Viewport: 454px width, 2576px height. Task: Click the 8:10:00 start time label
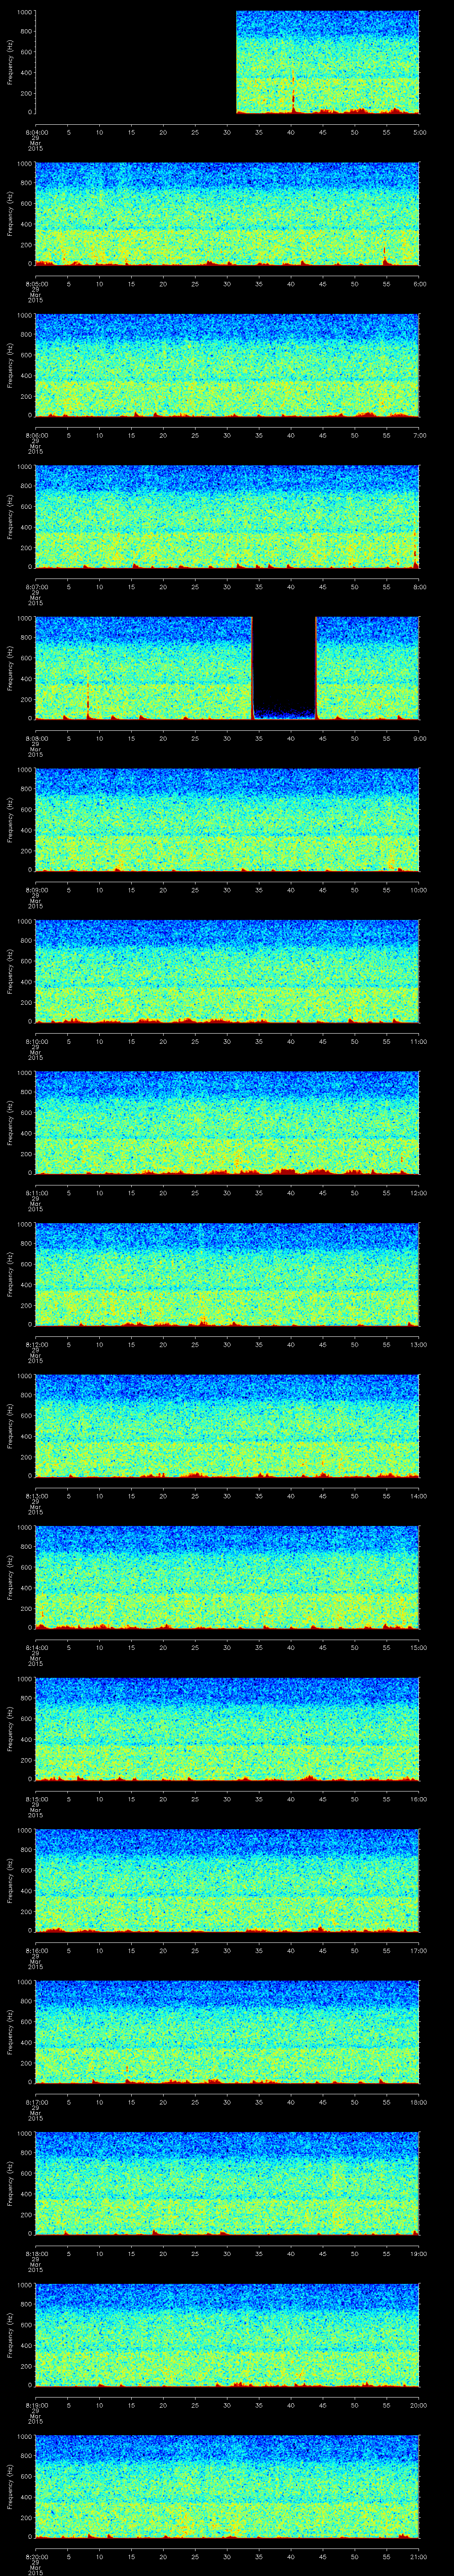click(x=35, y=1041)
